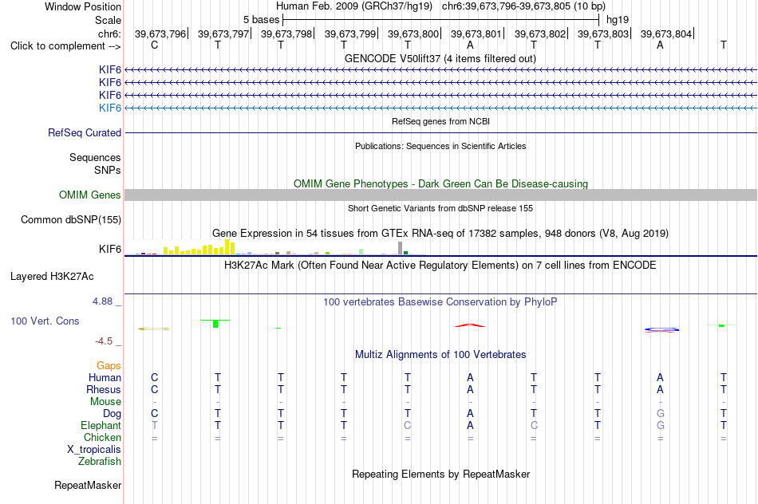Open the H3K27Ac Mark ENCODE title

coord(440,266)
